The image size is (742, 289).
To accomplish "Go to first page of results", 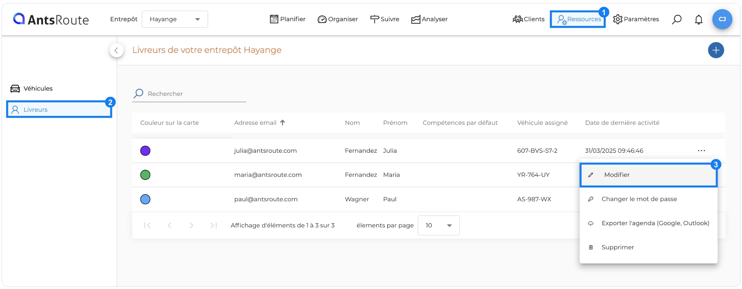I will 147,226.
